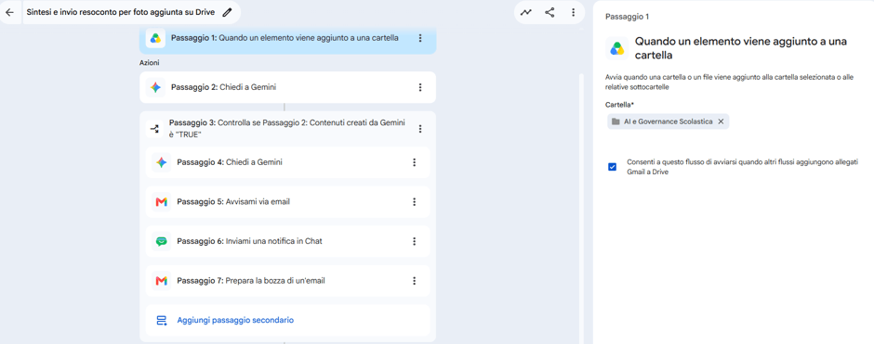This screenshot has height=344, width=874.
Task: Click the Gemini icon on Passaggio 2
Action: pyautogui.click(x=155, y=87)
